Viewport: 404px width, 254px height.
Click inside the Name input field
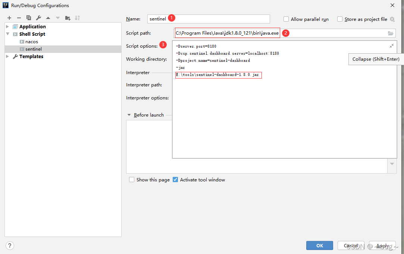[x=209, y=19]
